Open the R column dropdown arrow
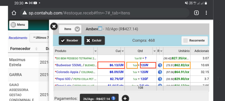Image resolution: width=225 pixels, height=101 pixels. coord(161,51)
